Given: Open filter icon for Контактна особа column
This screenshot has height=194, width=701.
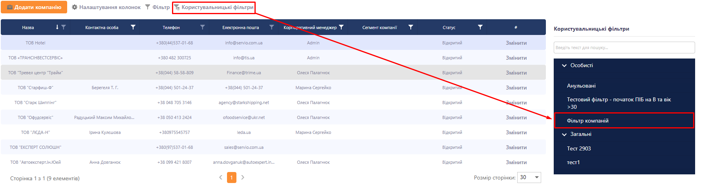Looking at the screenshot, I should (x=133, y=27).
